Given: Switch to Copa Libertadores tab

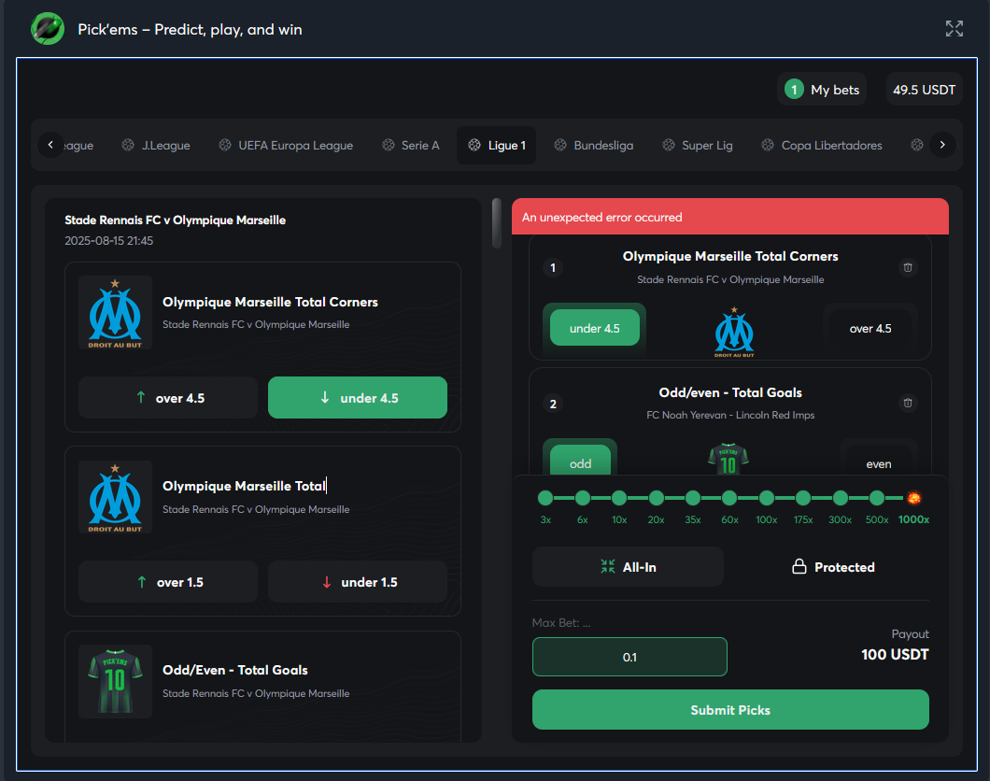Looking at the screenshot, I should click(x=822, y=145).
